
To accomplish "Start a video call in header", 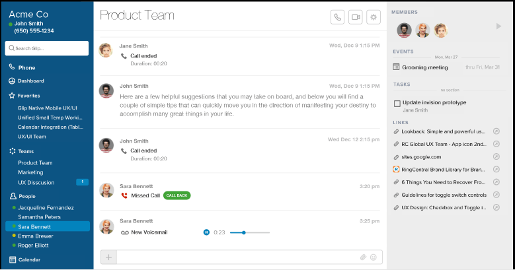I will coord(356,18).
